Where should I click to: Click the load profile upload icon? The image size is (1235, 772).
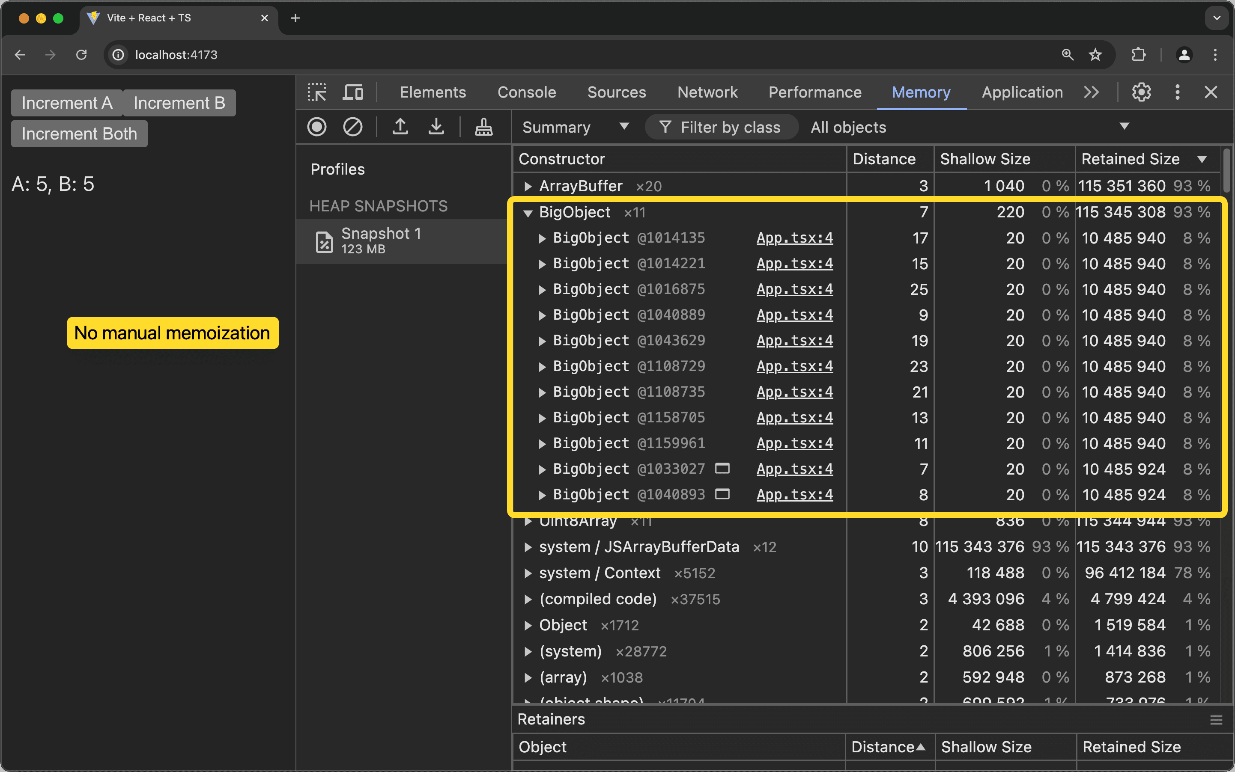click(x=400, y=127)
